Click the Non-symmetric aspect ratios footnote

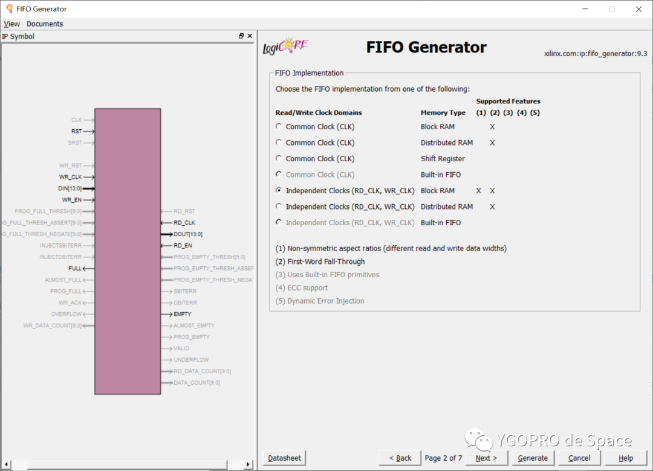[x=391, y=248]
